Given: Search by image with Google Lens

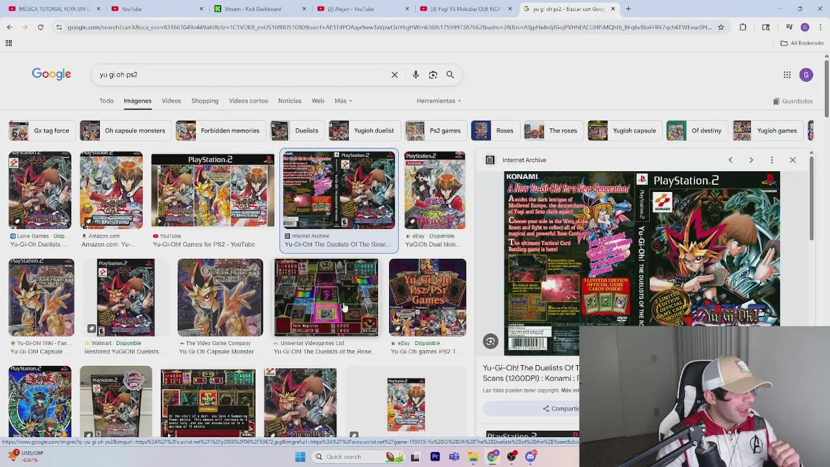Looking at the screenshot, I should pos(433,75).
